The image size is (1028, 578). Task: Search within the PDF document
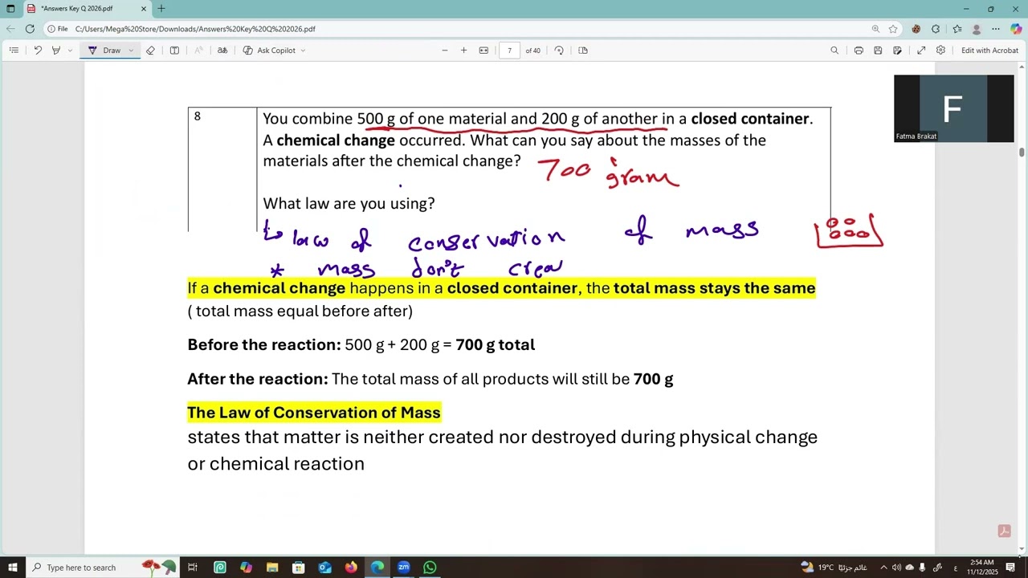pyautogui.click(x=834, y=51)
